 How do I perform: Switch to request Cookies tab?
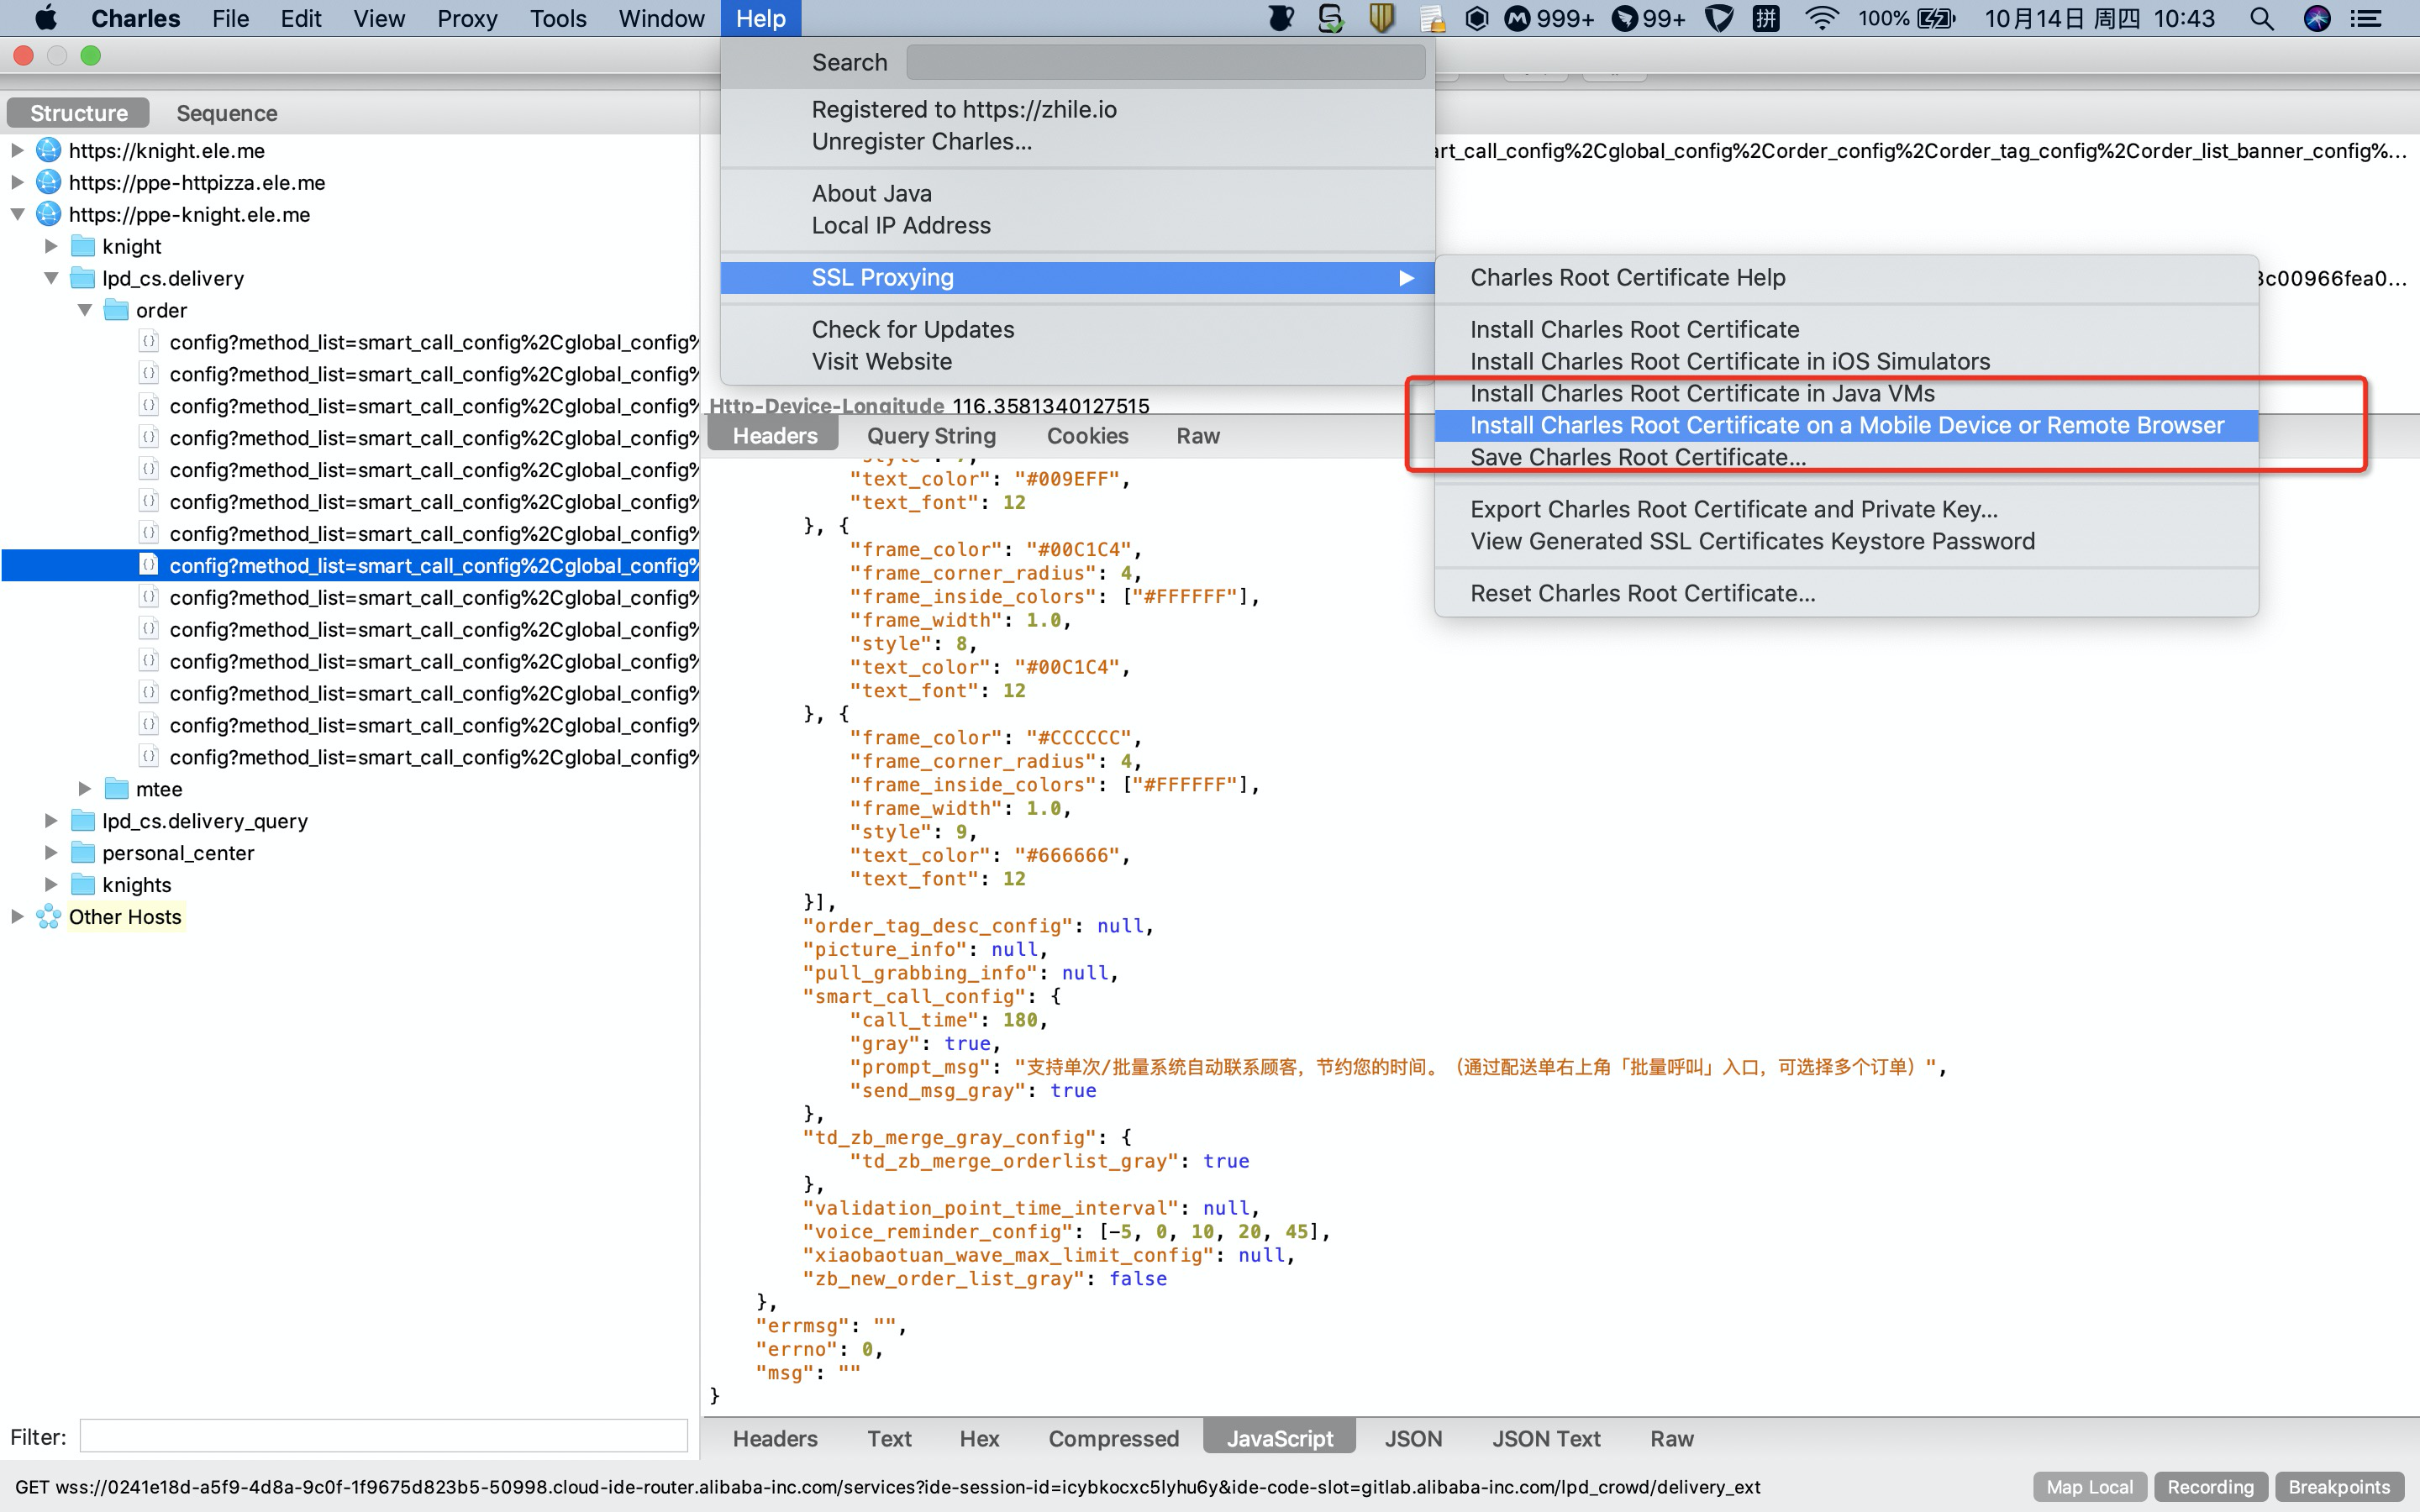coord(1087,436)
